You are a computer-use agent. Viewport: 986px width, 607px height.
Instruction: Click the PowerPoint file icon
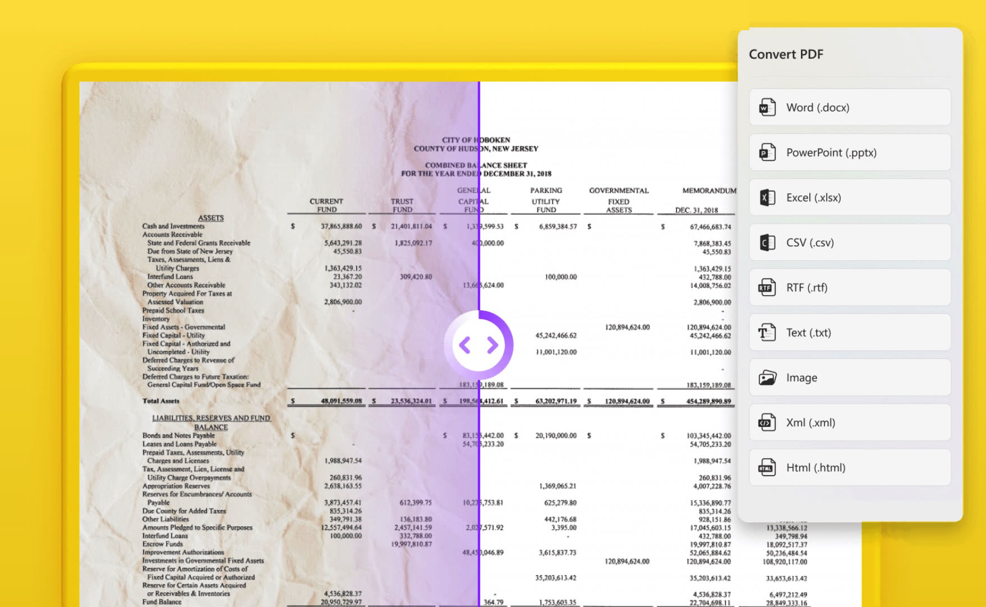(x=767, y=152)
